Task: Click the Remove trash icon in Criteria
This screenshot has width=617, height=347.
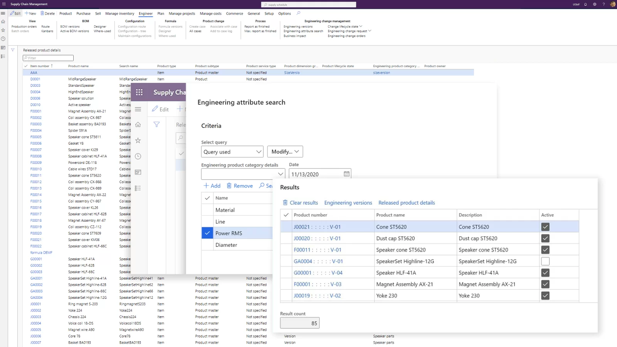Action: [x=229, y=186]
